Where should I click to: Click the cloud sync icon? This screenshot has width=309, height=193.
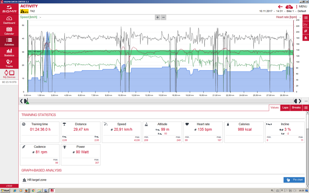(289, 7)
